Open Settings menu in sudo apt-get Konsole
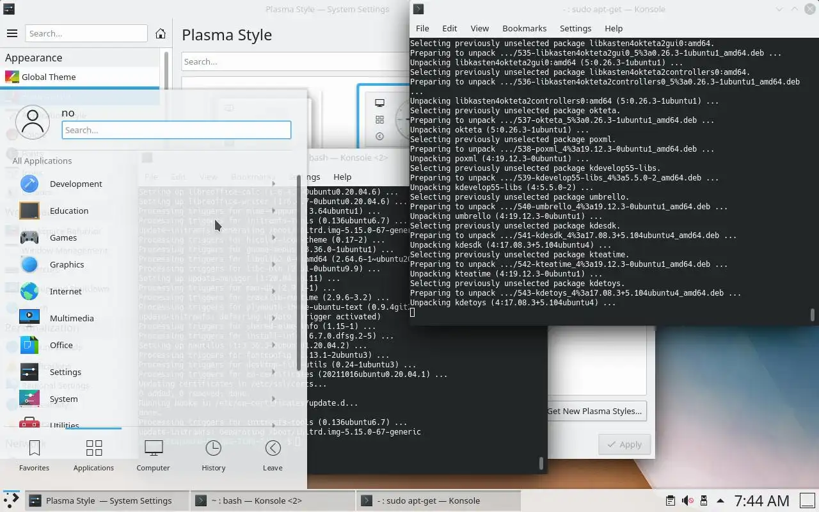819x512 pixels. [x=575, y=28]
